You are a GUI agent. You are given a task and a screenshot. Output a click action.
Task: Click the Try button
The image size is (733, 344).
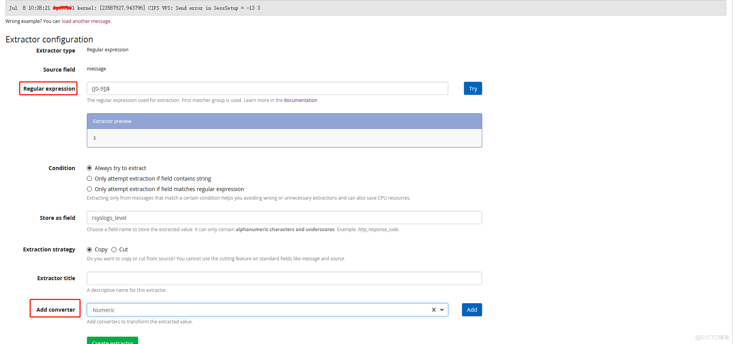[x=473, y=88]
